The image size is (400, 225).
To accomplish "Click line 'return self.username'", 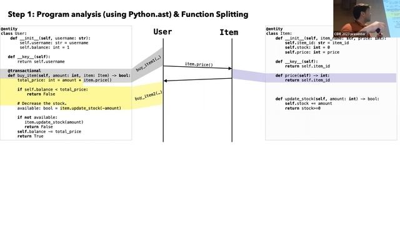I will 41,61.
